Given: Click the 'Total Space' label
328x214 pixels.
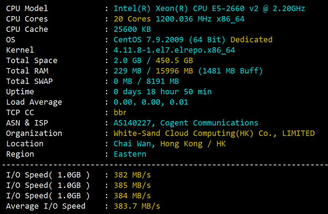Looking at the screenshot, I should click(32, 60).
